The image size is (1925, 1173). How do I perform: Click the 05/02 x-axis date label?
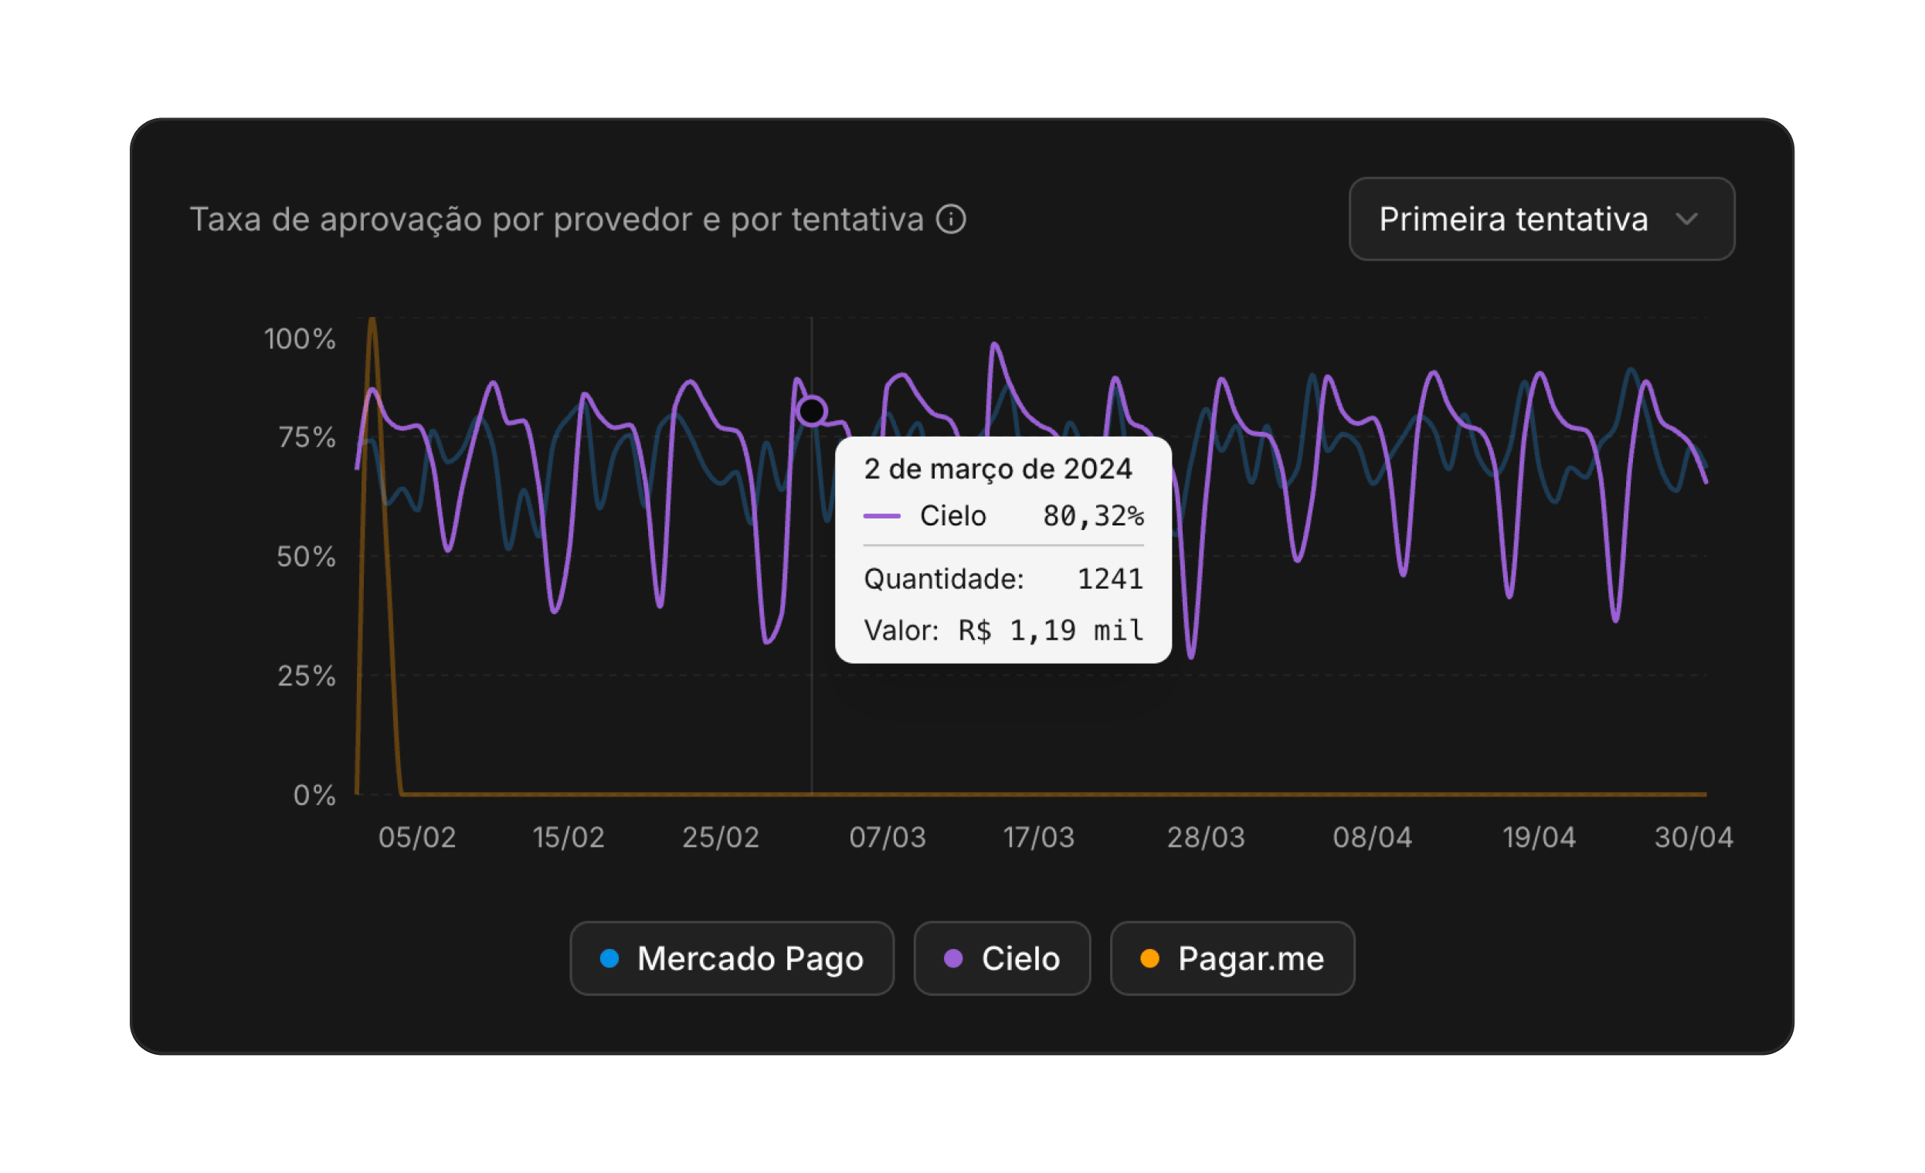coord(417,838)
